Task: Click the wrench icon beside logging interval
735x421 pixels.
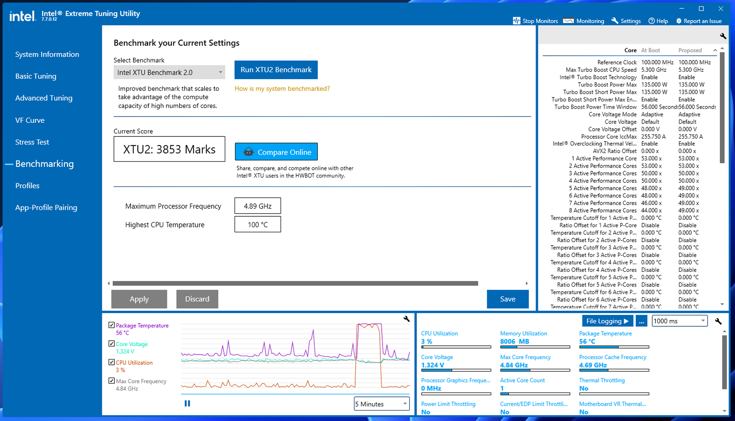Action: [718, 321]
